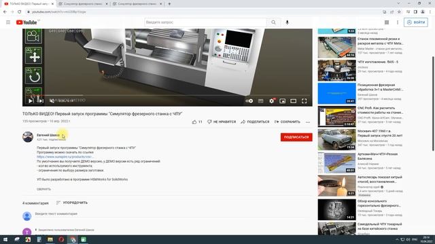Toggle subtitles in the player

coord(261,101)
